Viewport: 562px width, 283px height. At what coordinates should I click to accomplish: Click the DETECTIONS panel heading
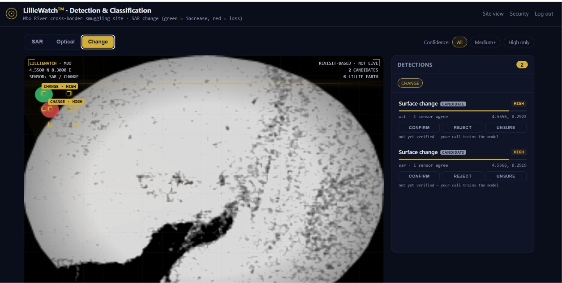415,65
